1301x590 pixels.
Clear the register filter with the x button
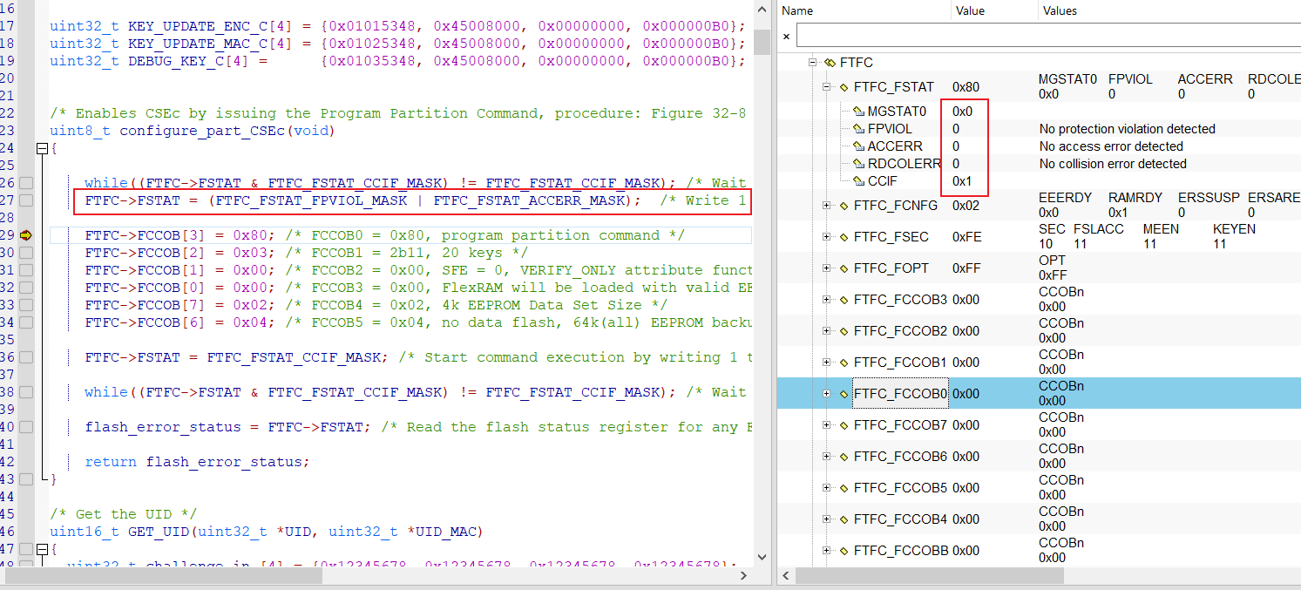(x=786, y=37)
